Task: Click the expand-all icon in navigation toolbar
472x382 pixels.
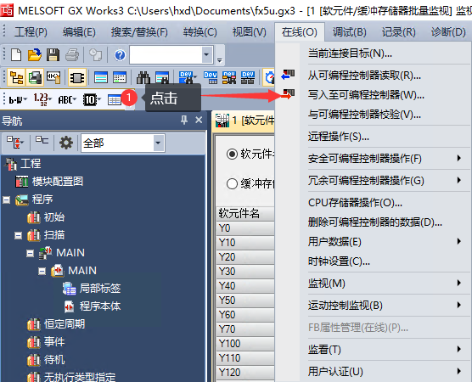Action: 15,142
